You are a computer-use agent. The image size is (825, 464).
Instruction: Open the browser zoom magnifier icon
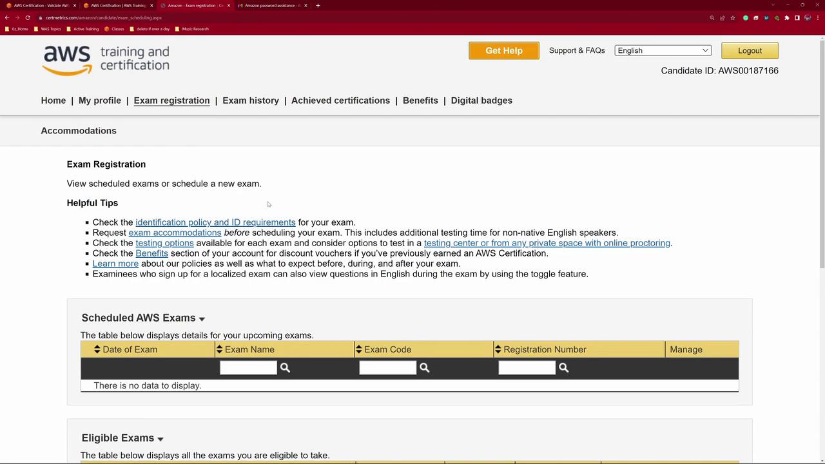coord(712,18)
